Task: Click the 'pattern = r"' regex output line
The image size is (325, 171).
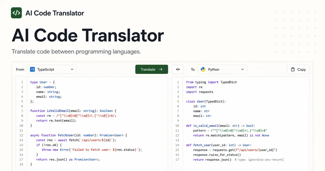Action: click(x=230, y=131)
